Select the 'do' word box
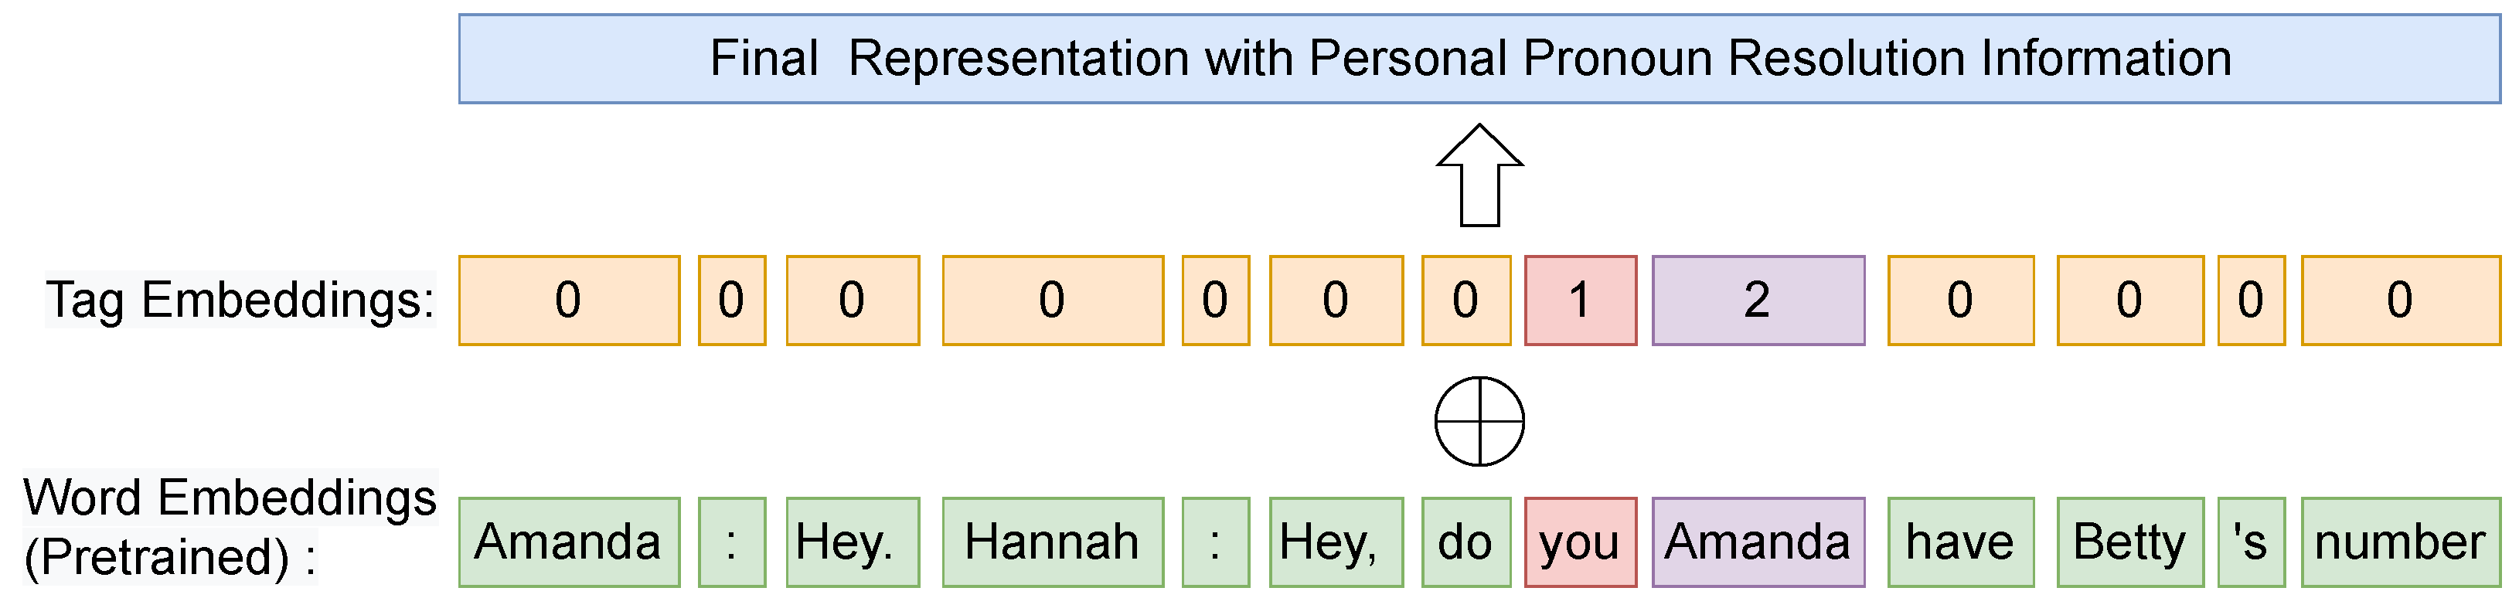The width and height of the screenshot is (2519, 615). [x=1465, y=542]
